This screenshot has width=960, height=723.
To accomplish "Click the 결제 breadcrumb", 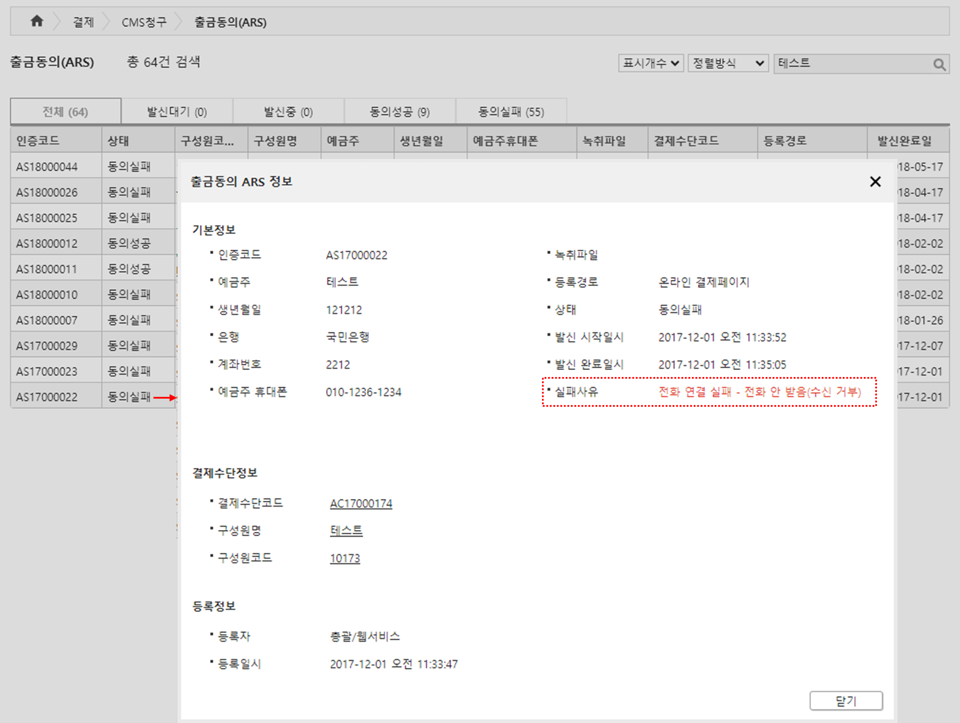I will click(x=83, y=22).
